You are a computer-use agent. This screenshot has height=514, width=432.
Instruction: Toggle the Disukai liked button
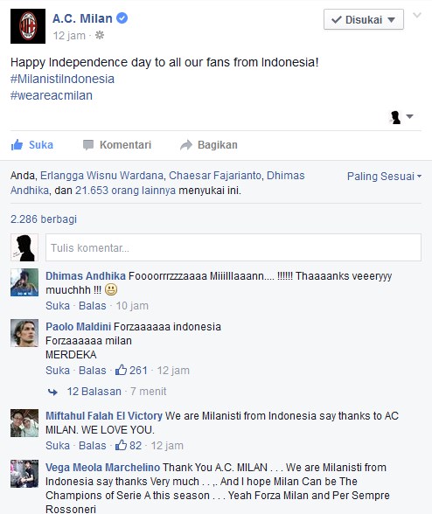(x=364, y=19)
